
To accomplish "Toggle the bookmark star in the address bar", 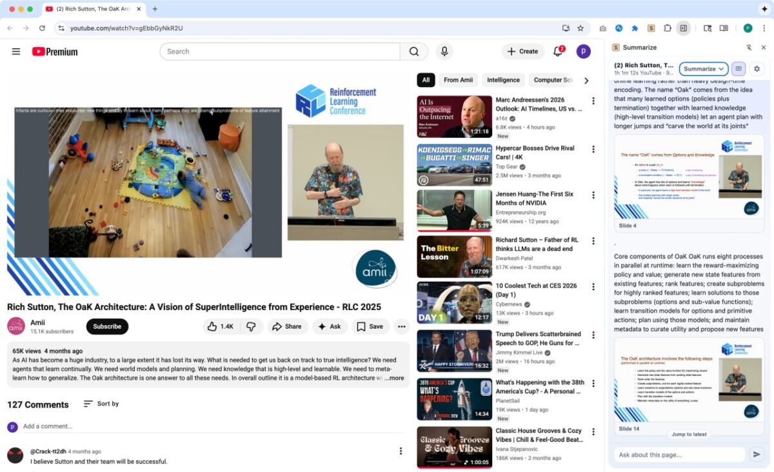I will coord(580,28).
